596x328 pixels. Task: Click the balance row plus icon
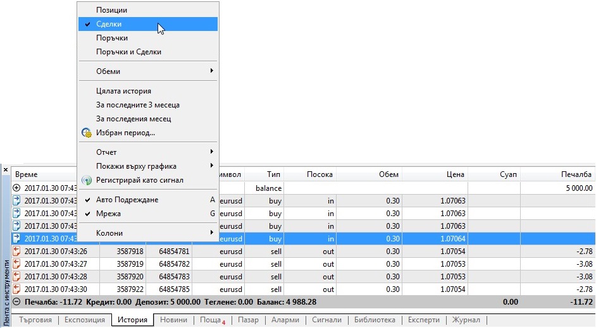[16, 188]
